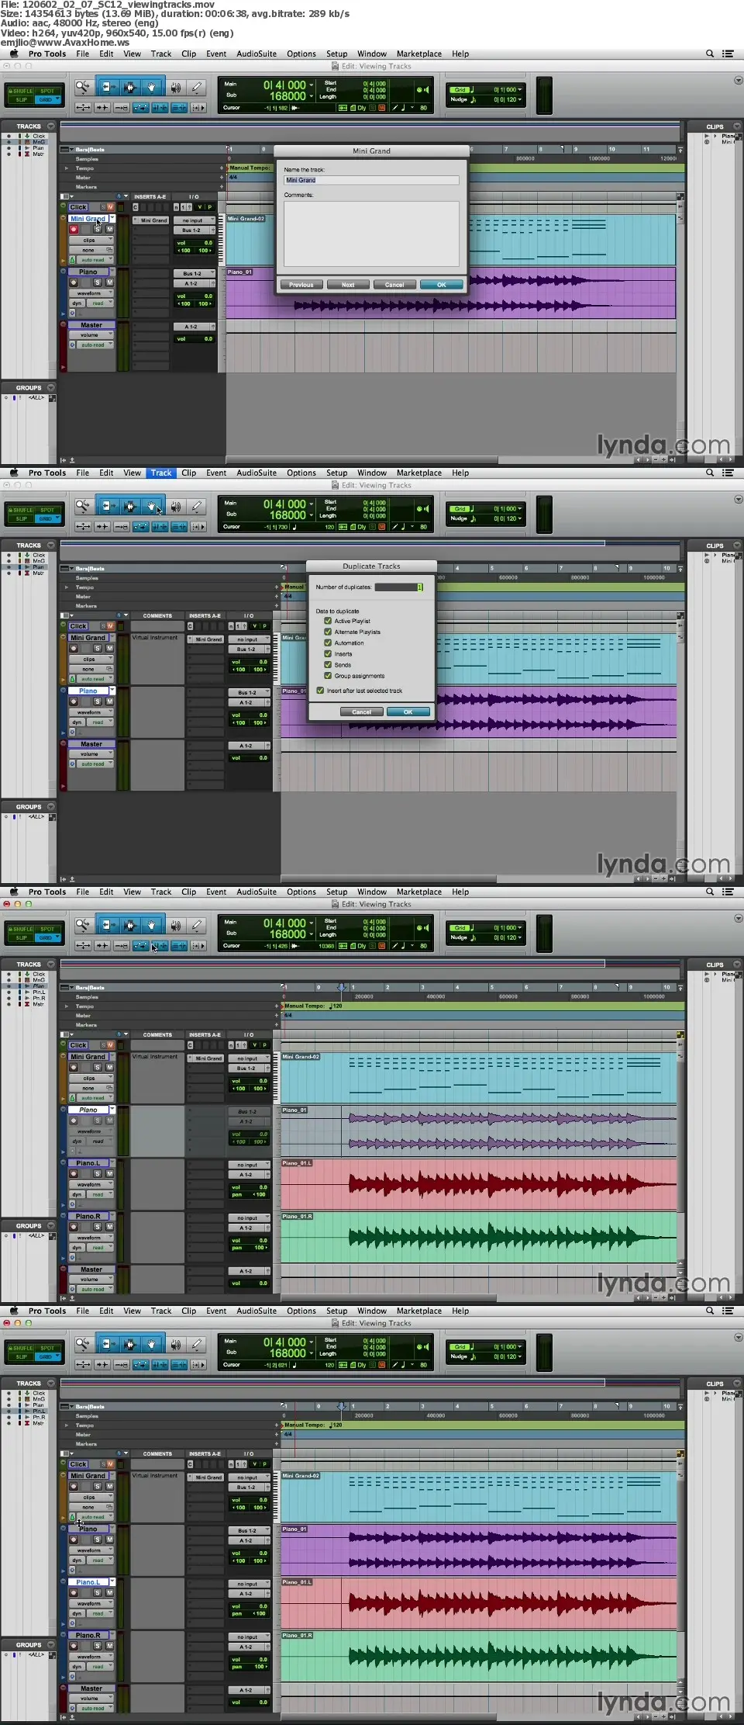Click Mini Grand insert slot in Mini Grand dialog frame

151,220
